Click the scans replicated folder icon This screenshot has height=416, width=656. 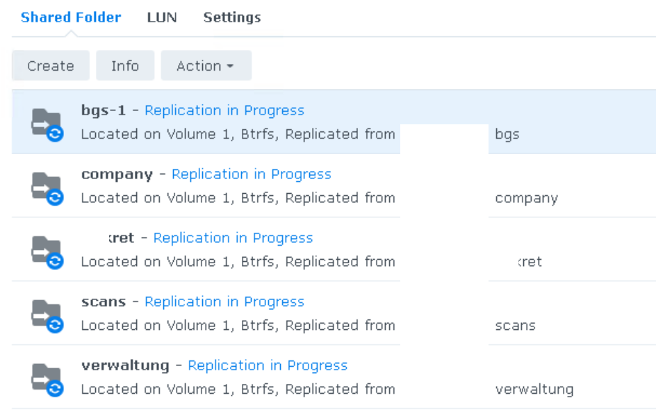pos(47,315)
